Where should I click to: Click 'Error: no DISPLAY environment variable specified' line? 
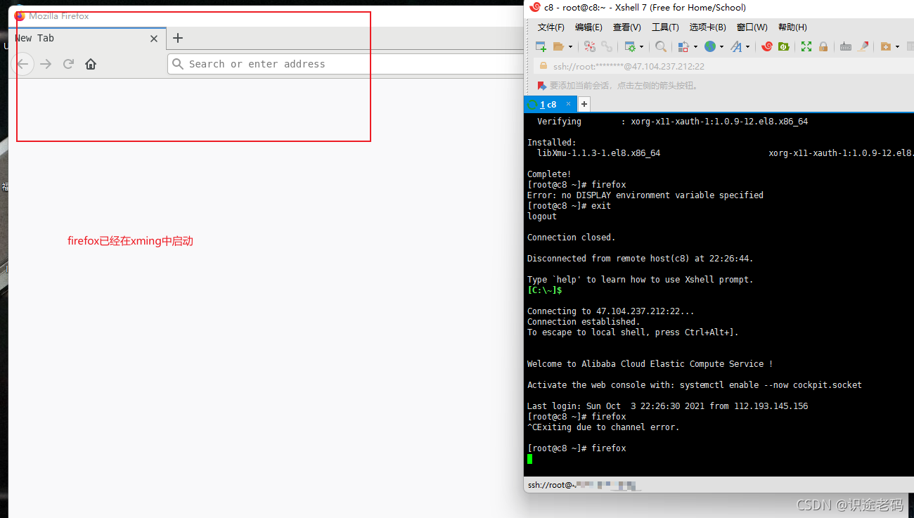645,195
